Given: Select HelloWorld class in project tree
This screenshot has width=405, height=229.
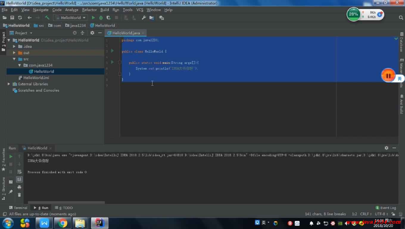Looking at the screenshot, I should tap(44, 72).
